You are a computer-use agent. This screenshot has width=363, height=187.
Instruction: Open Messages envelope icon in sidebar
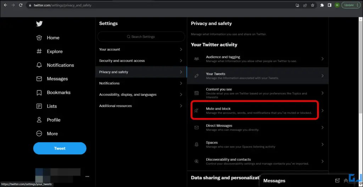tap(39, 79)
